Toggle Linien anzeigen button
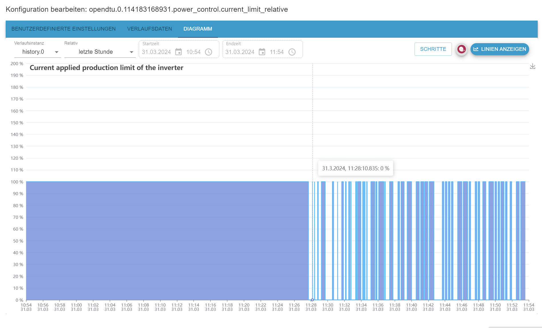542x328 pixels. pyautogui.click(x=500, y=49)
